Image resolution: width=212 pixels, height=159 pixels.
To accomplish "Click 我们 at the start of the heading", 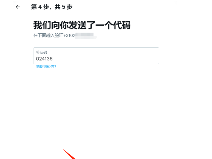I will click(42, 25).
